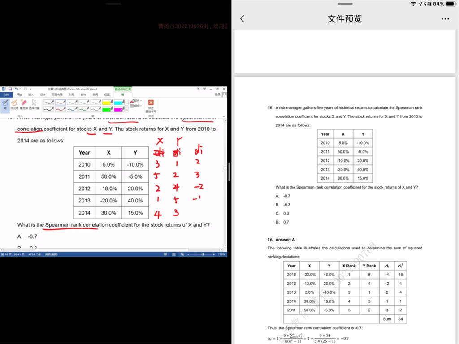Open Word Help question mark icon
Screen dimensions: 459x344
point(198,89)
